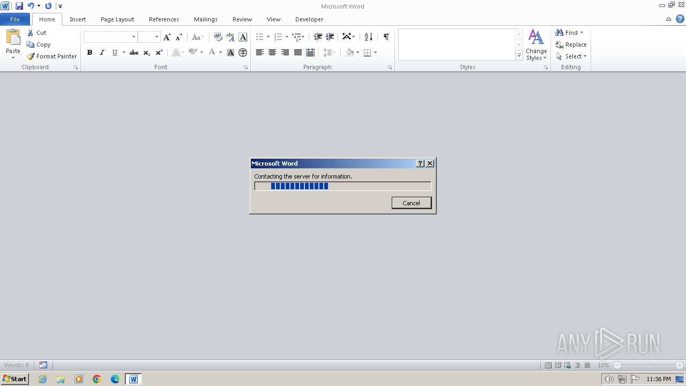The image size is (686, 386).
Task: Open the Font name dropdown
Action: 133,37
